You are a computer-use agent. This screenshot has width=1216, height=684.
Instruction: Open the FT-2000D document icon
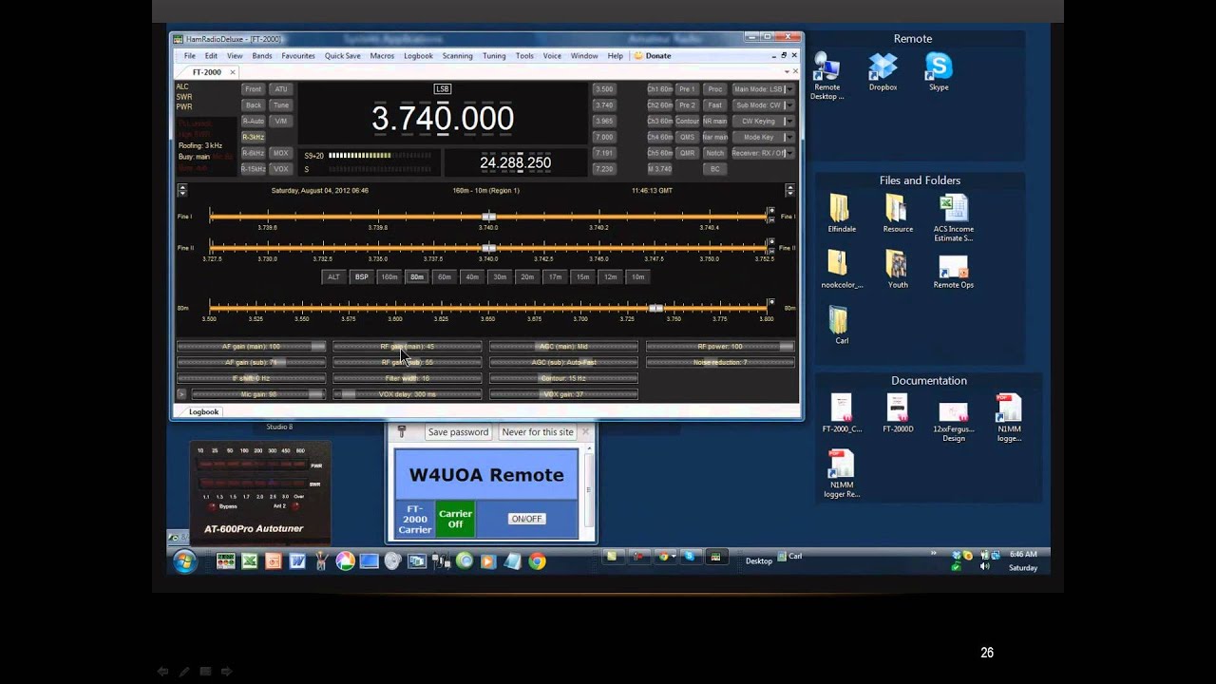[x=898, y=408]
